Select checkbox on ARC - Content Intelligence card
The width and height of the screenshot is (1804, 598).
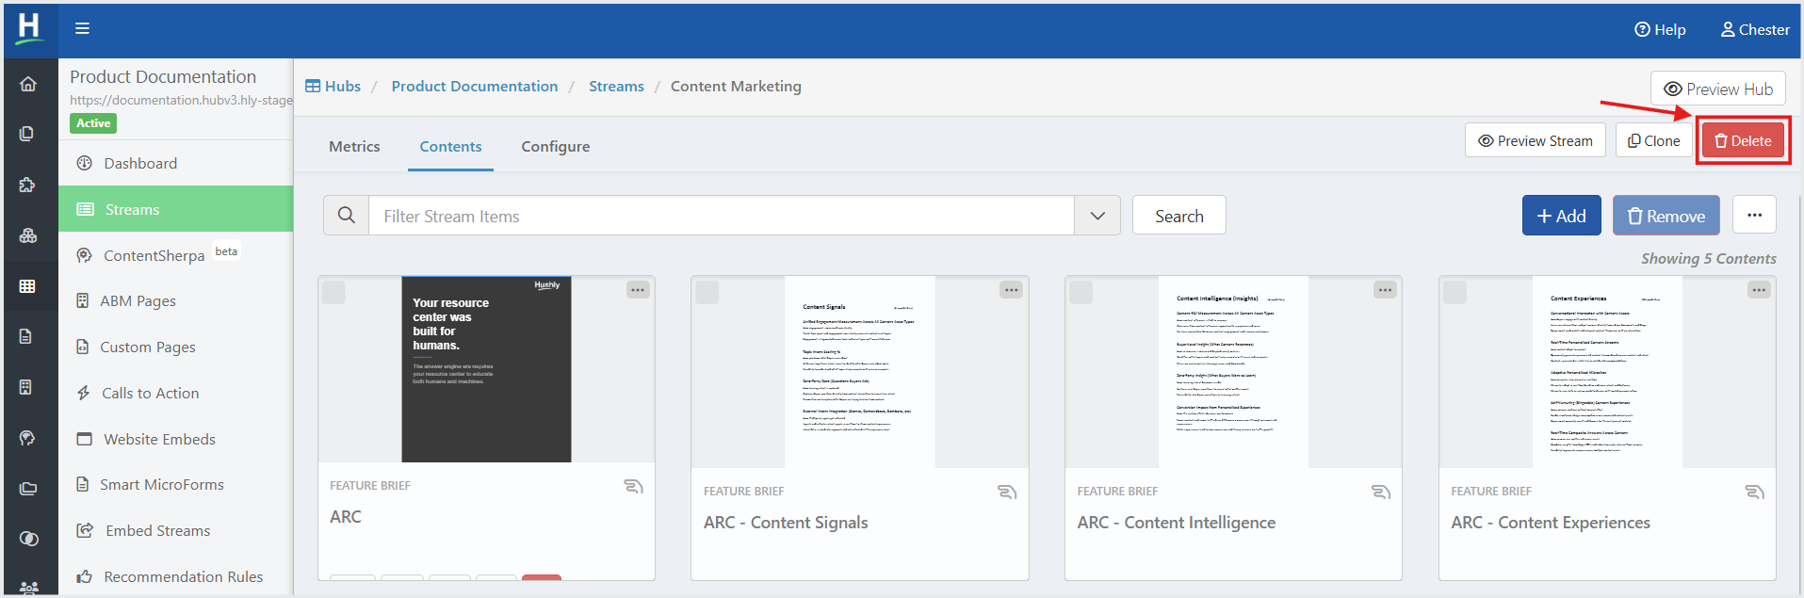tap(1081, 292)
